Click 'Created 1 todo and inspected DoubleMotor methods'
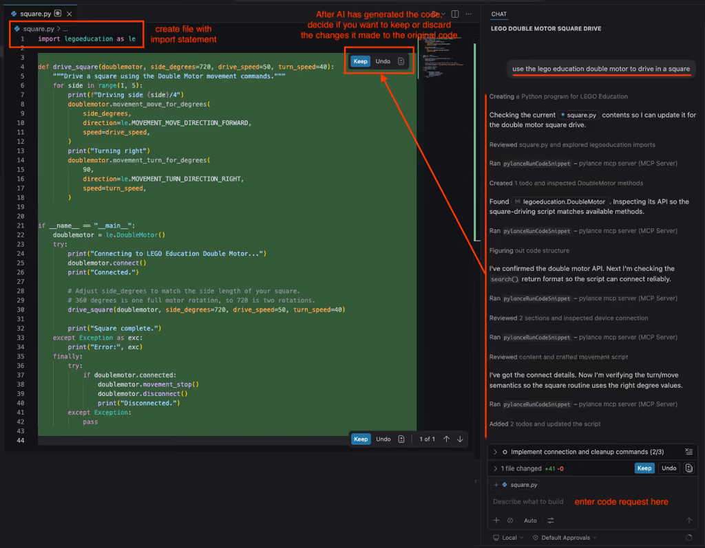The image size is (705, 548). (x=566, y=184)
